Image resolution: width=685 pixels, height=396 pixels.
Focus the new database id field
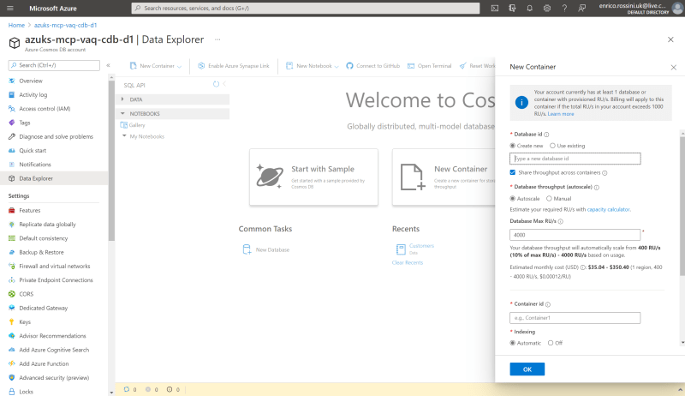(575, 159)
